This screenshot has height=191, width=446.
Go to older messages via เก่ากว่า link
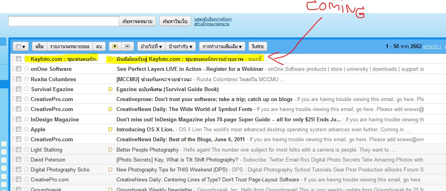[432, 46]
